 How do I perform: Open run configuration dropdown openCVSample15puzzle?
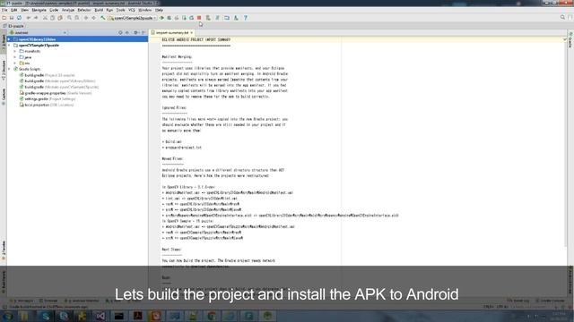point(133,18)
